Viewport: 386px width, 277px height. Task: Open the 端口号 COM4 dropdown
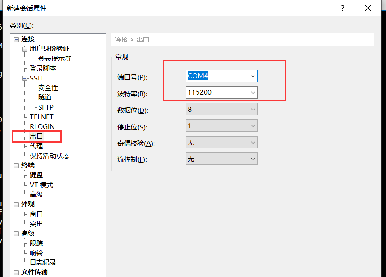point(253,76)
